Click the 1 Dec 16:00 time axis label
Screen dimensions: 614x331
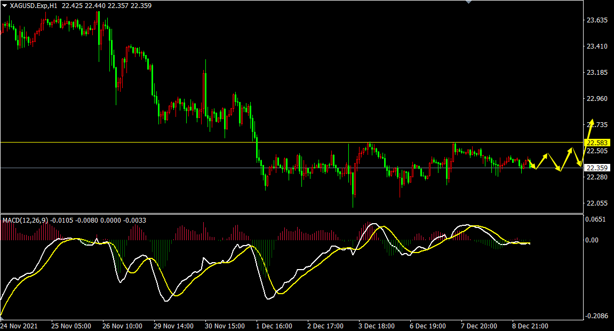click(274, 326)
